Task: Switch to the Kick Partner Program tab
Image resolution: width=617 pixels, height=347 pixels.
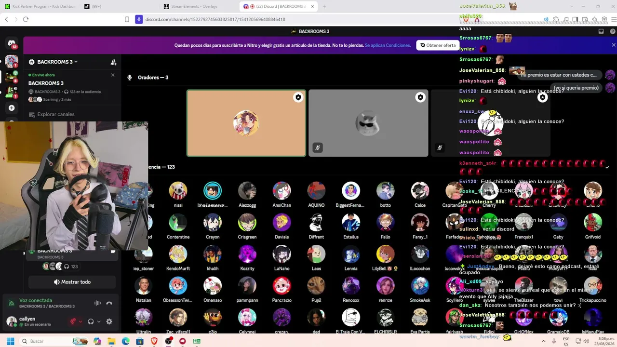Action: coord(40,7)
